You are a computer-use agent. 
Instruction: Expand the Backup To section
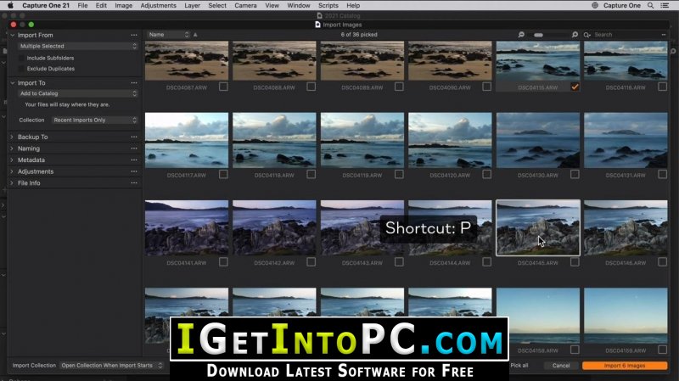pyautogui.click(x=12, y=137)
